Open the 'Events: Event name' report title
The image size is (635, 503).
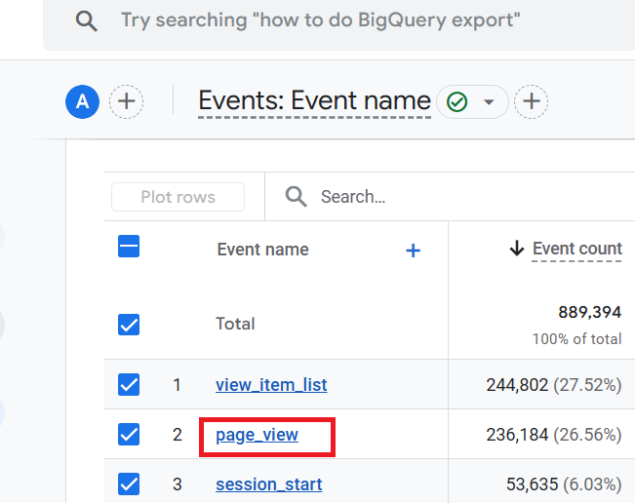[314, 100]
